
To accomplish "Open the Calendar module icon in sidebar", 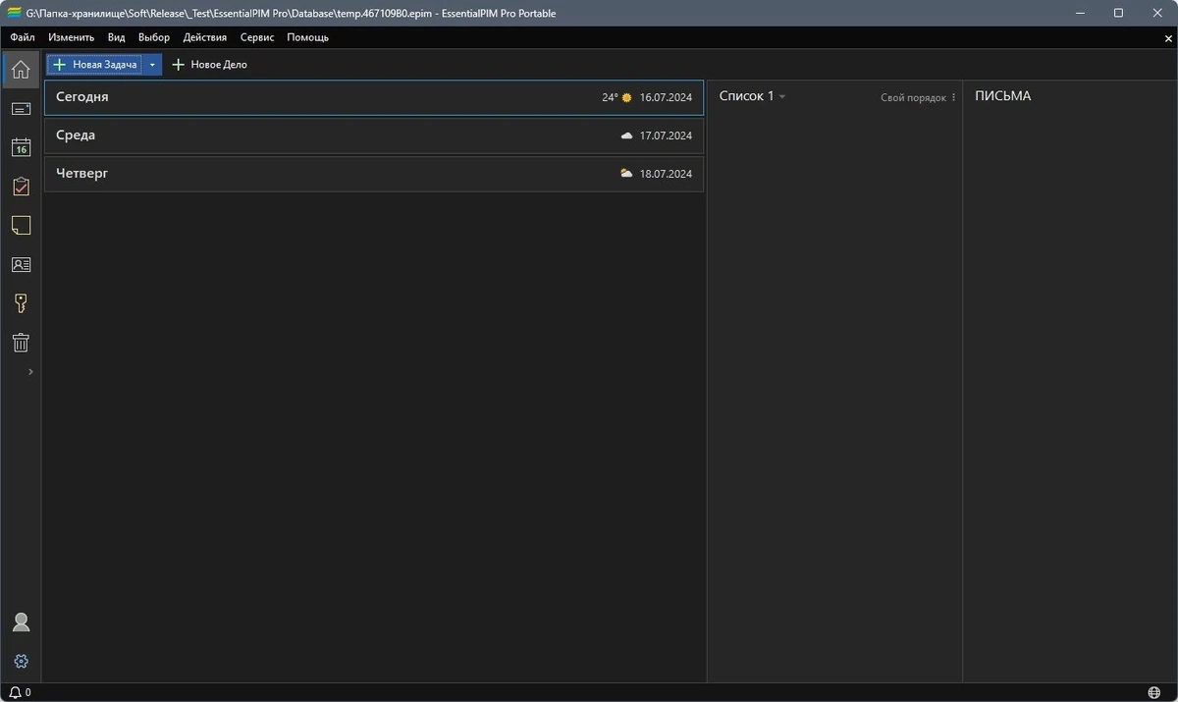I will click(x=21, y=147).
